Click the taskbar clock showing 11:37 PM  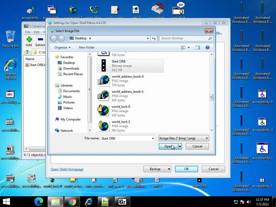coord(262,202)
